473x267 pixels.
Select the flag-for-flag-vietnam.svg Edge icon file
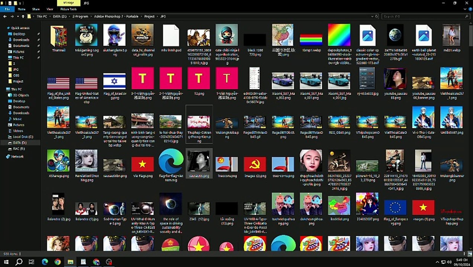pyautogui.click(x=171, y=165)
